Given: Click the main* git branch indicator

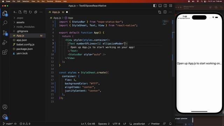Looking at the screenshot, I should (x=8, y=124).
